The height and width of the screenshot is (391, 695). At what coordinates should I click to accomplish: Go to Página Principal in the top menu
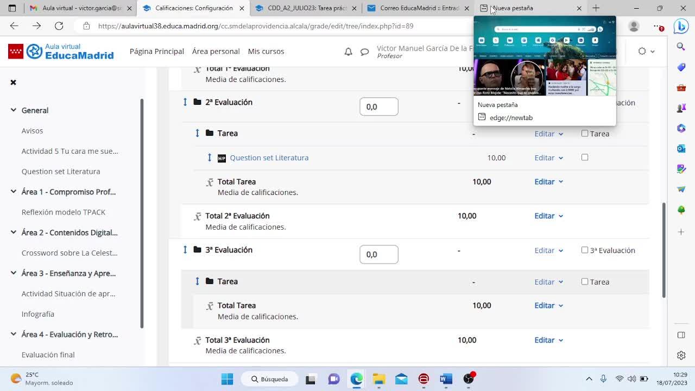coord(157,51)
